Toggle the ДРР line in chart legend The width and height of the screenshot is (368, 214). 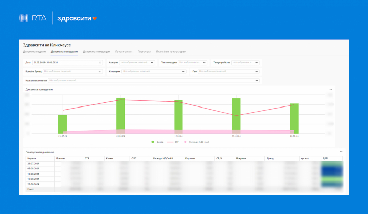click(x=173, y=142)
